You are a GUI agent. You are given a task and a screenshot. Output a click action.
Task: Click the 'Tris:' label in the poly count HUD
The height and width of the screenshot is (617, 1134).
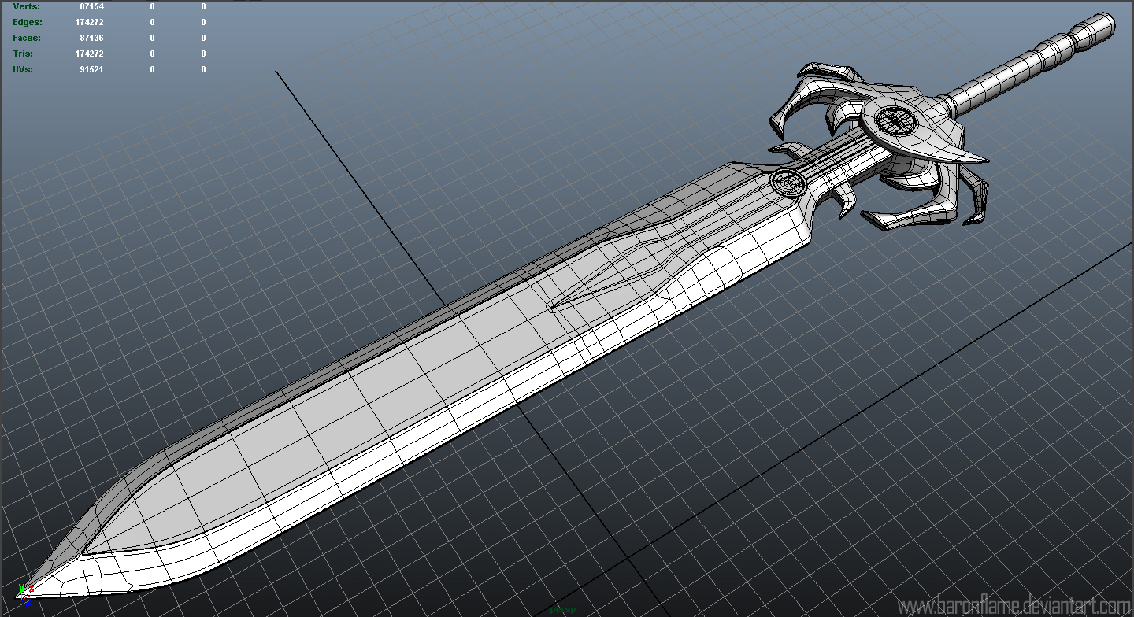[24, 54]
